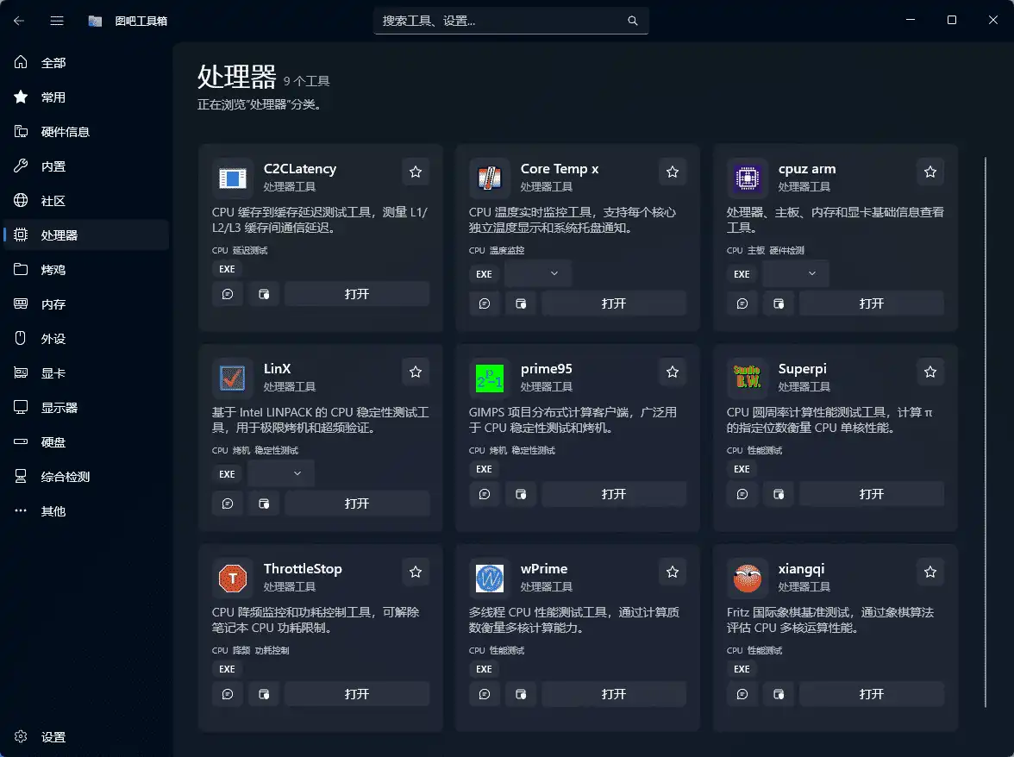Open wPrime comment bubble icon
Screen dimensions: 1014x757
485,694
